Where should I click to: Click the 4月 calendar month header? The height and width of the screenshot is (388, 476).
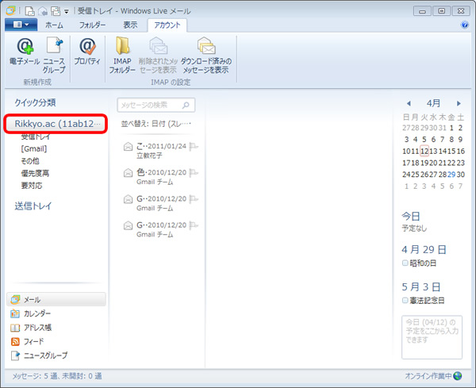433,103
